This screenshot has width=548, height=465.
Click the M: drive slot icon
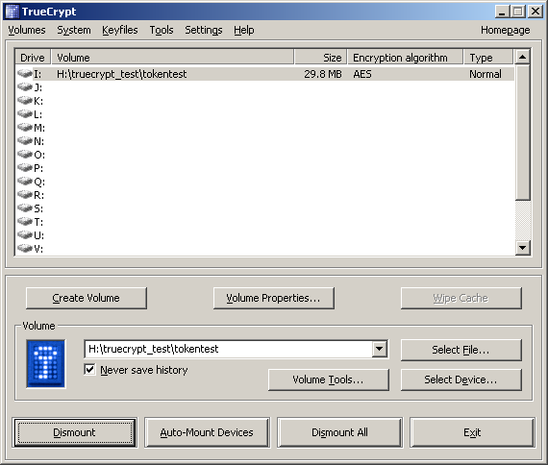click(25, 127)
